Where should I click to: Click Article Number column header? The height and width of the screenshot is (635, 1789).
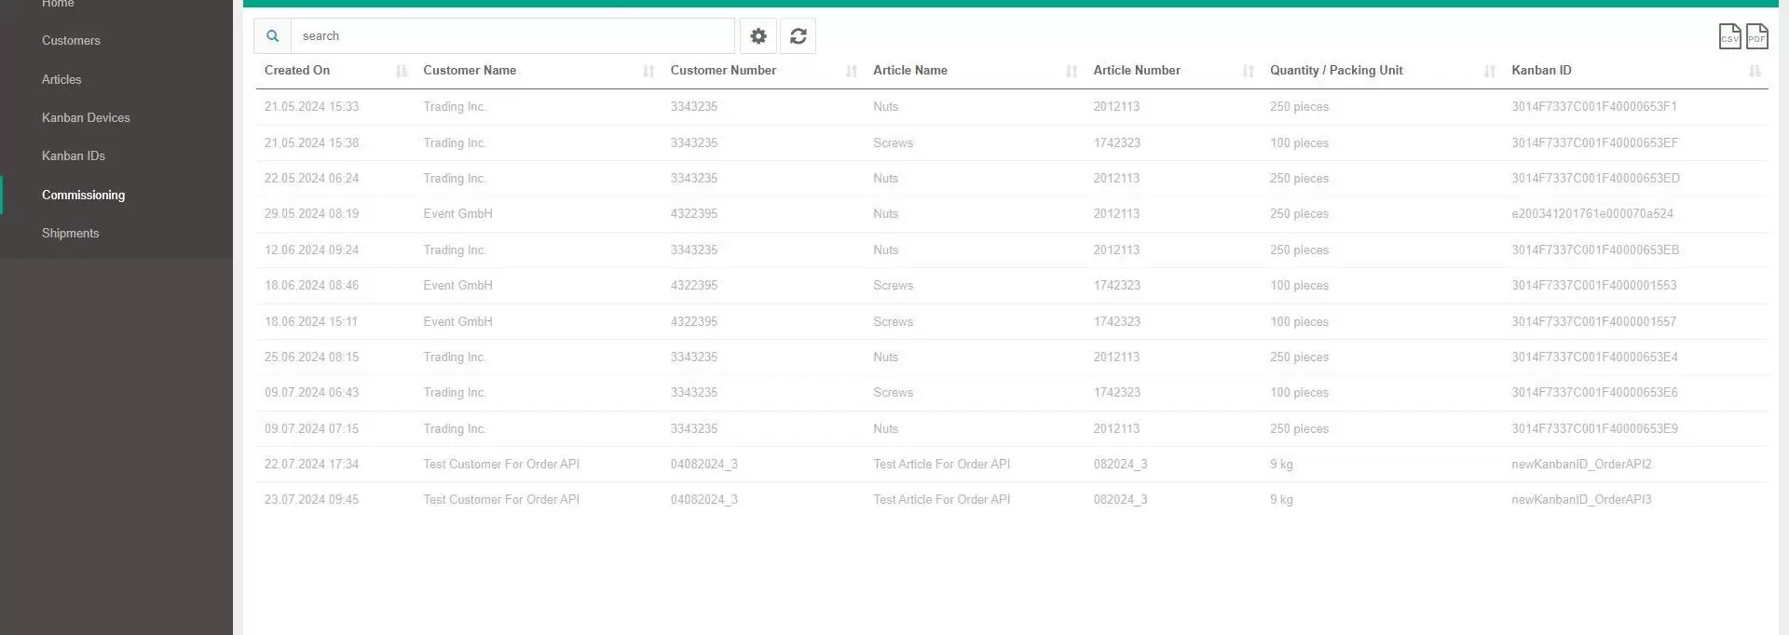point(1137,70)
